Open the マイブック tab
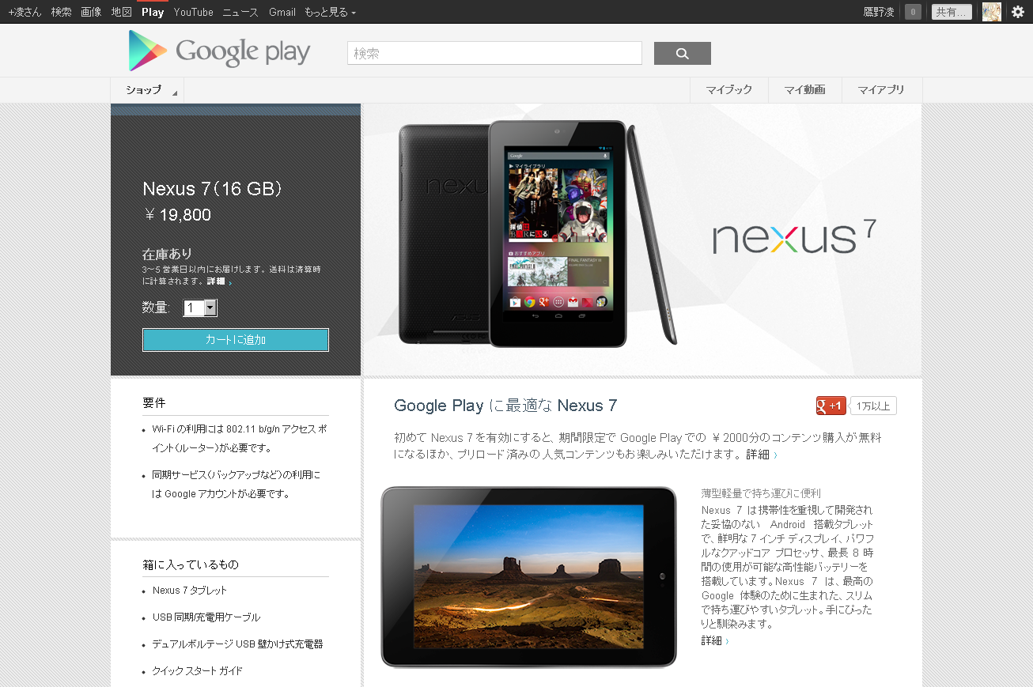1033x687 pixels. (729, 90)
